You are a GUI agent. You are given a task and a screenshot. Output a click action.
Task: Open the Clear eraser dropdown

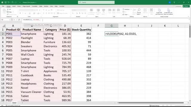point(125,15)
